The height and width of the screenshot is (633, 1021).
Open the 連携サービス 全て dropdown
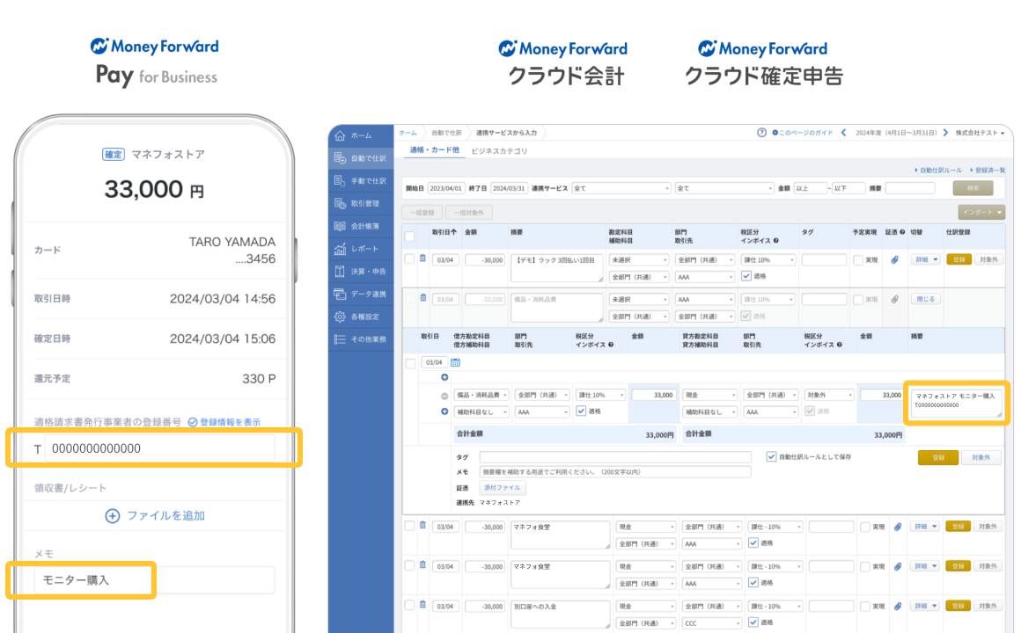[x=621, y=188]
